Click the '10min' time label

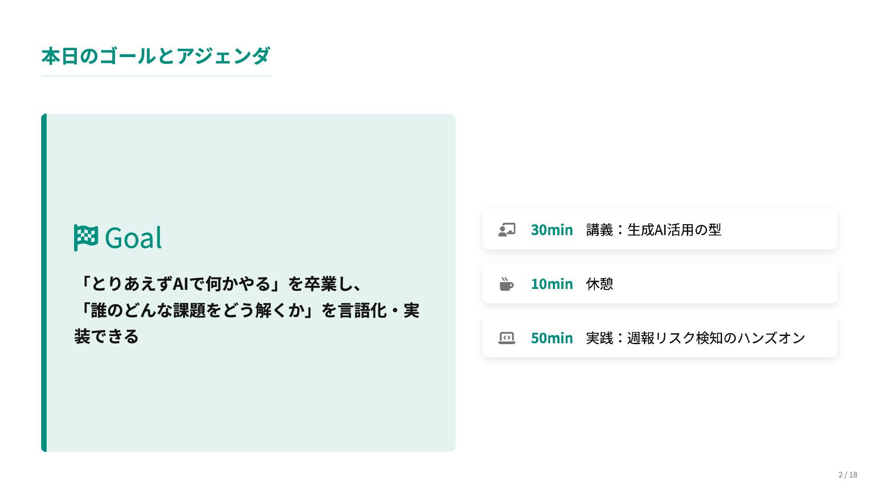point(551,284)
